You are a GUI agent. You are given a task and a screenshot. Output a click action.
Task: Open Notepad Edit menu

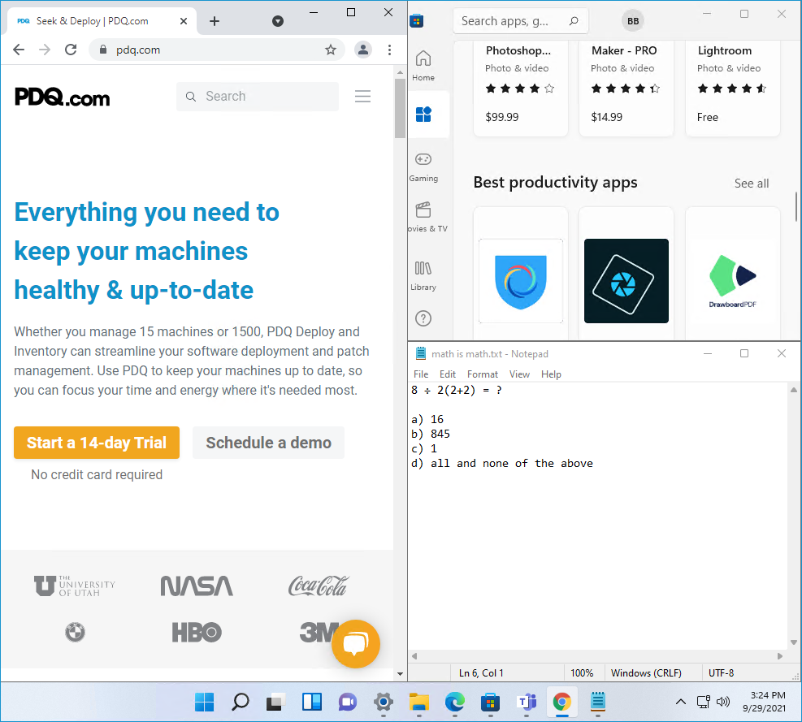pyautogui.click(x=448, y=374)
